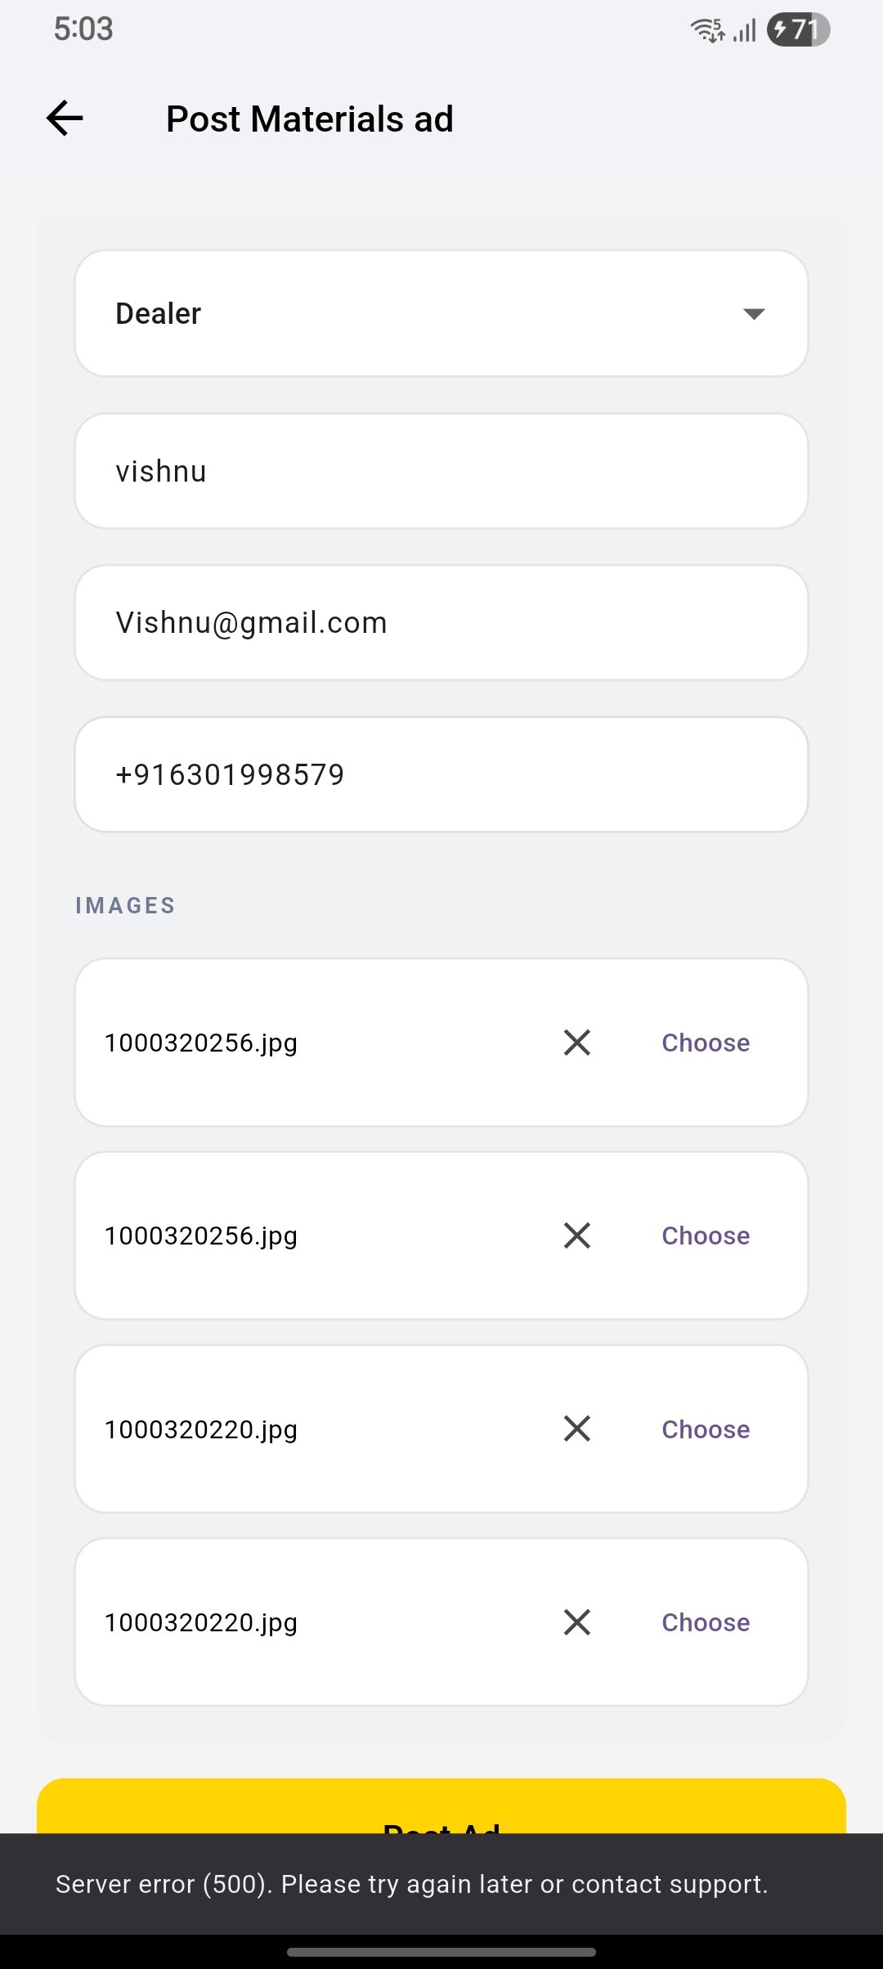Viewport: 883px width, 1969px height.
Task: Edit the +916301998579 phone field
Action: (x=441, y=774)
